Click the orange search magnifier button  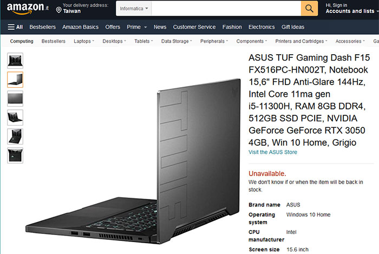[x=309, y=9]
